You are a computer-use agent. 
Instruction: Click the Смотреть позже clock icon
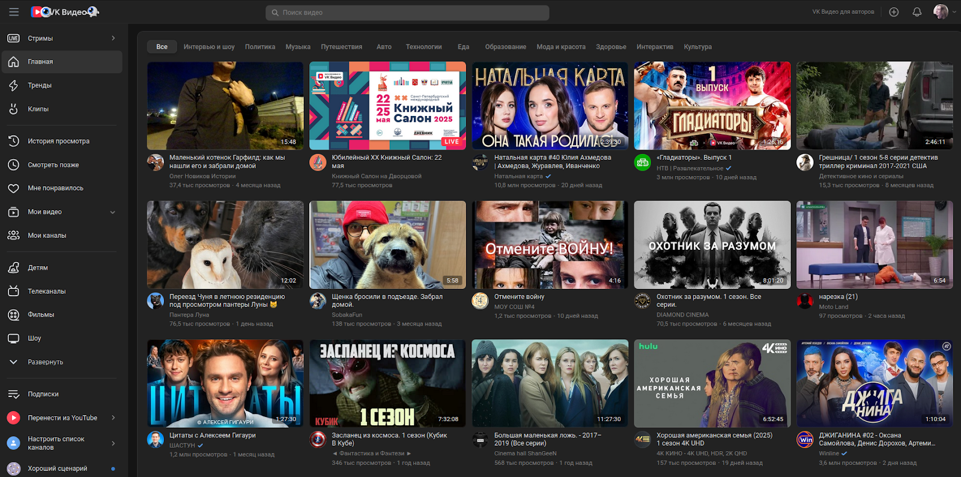pyautogui.click(x=13, y=165)
